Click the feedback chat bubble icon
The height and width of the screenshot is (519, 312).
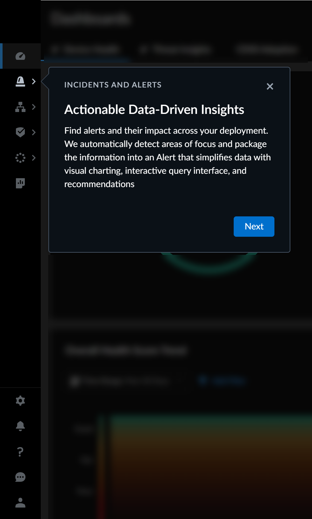(x=20, y=477)
